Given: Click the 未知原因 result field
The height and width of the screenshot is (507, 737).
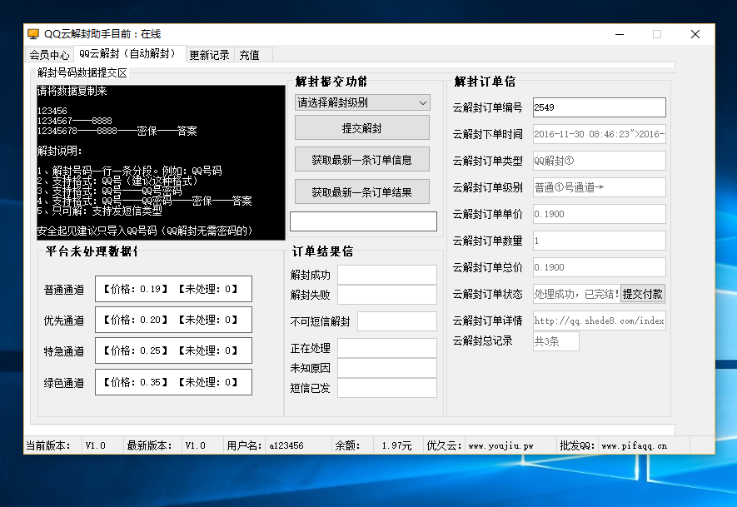Looking at the screenshot, I should 387,368.
